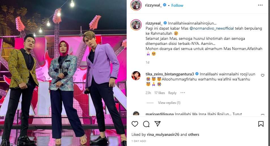Save post with bookmark icon
The height and width of the screenshot is (146, 270).
[261, 124]
